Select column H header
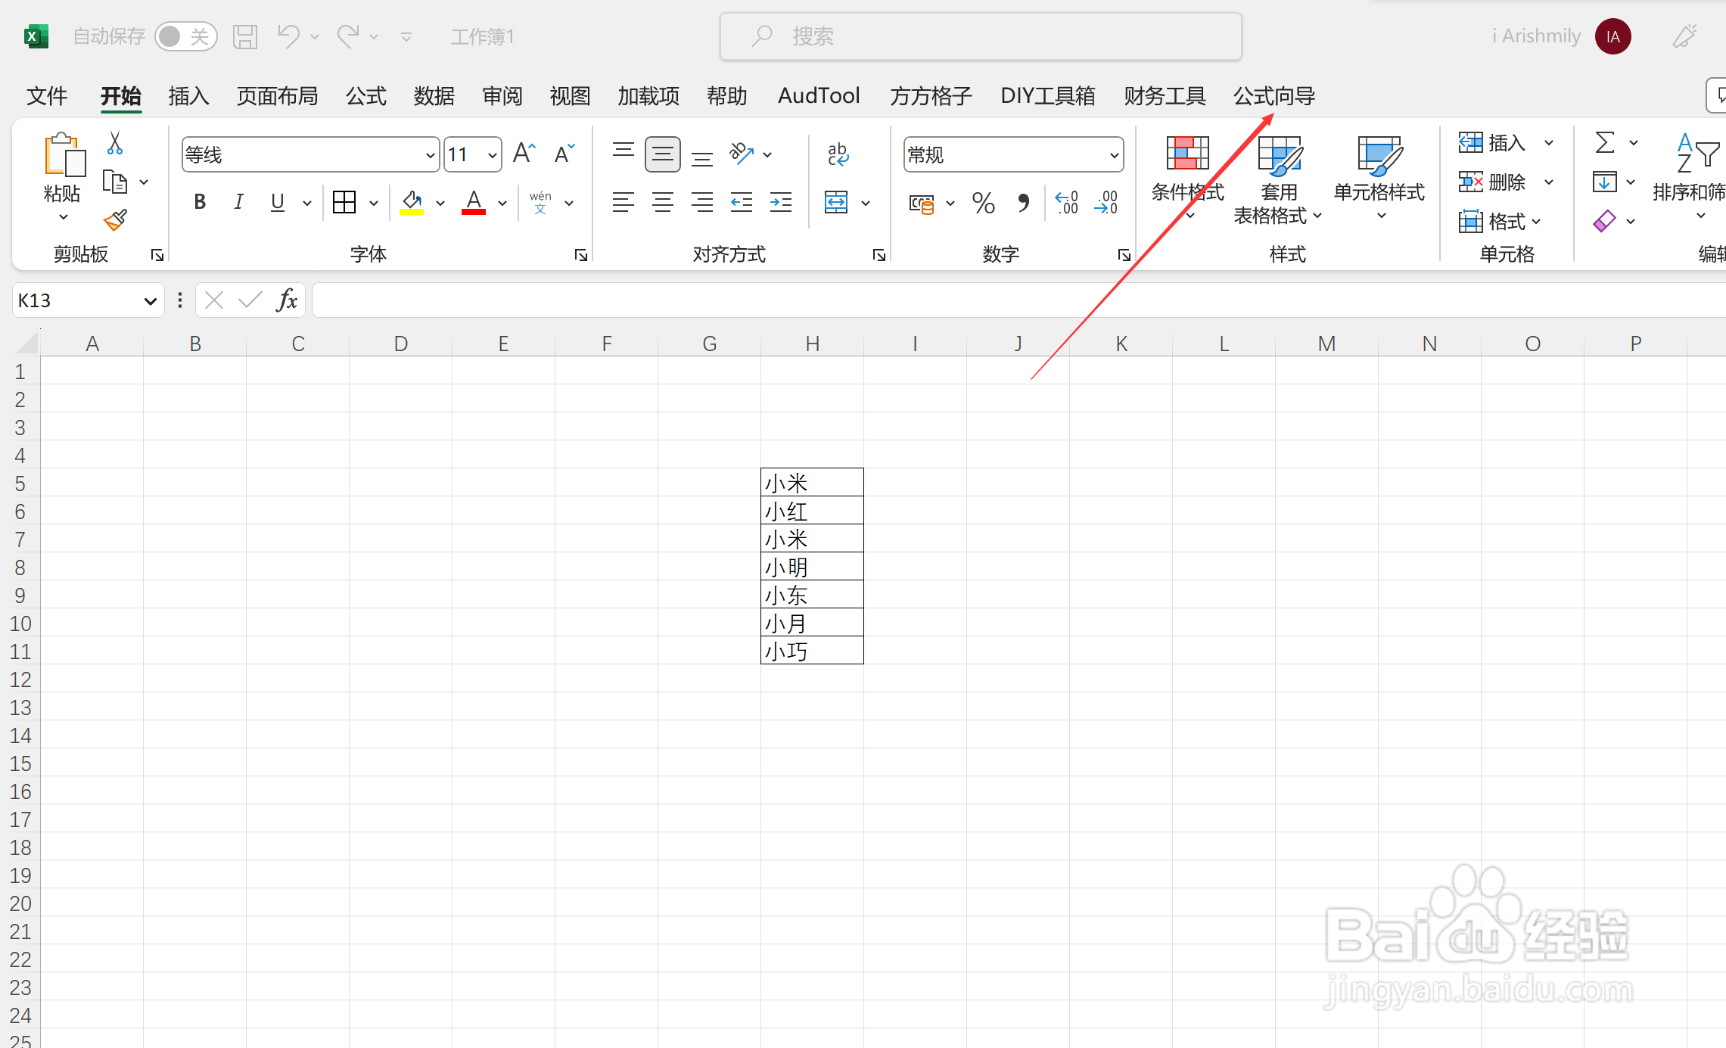 tap(812, 344)
